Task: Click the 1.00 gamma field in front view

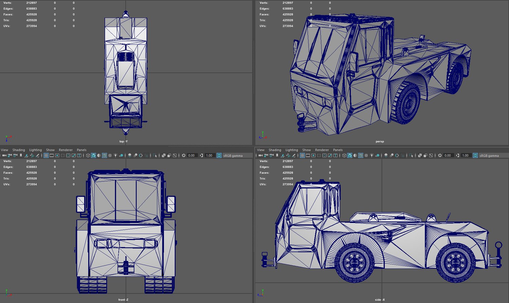Action: point(209,155)
